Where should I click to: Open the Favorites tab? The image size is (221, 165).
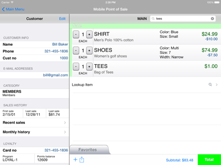90,150
